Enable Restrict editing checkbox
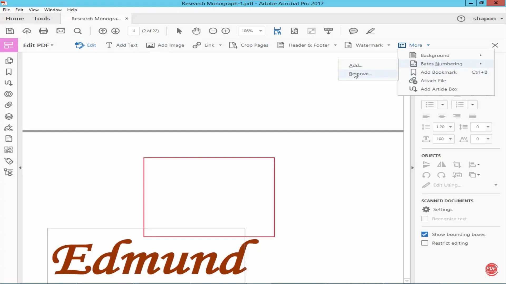 [x=425, y=243]
